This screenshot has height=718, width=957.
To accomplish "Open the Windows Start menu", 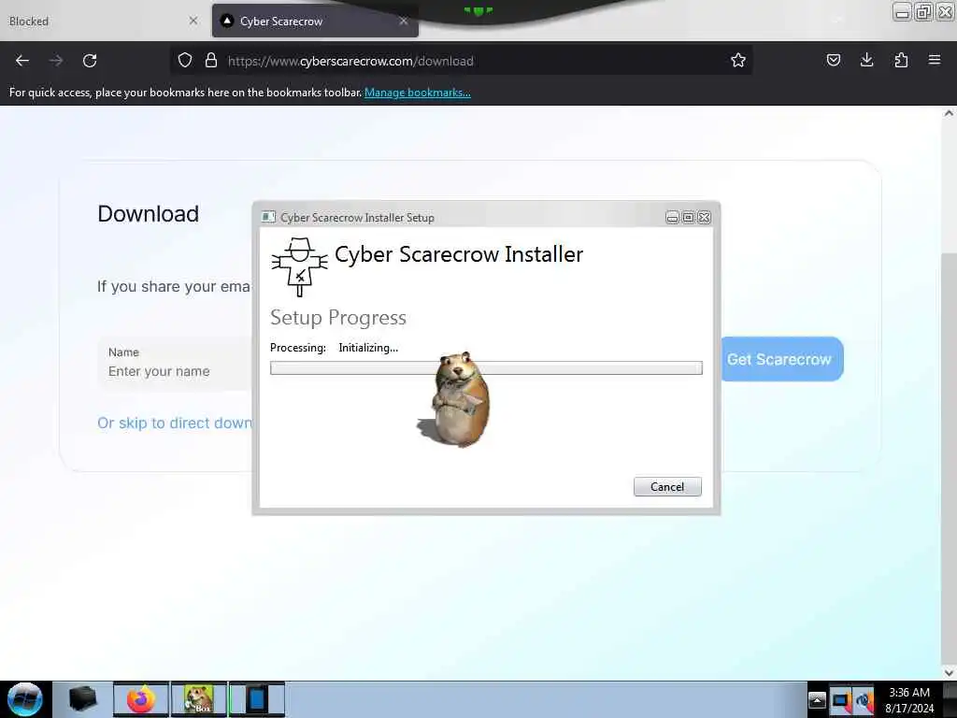I will coord(25,699).
